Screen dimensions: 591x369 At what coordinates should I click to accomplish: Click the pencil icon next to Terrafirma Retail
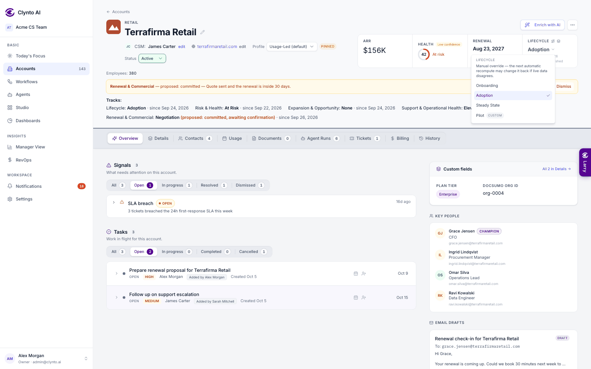pyautogui.click(x=202, y=32)
